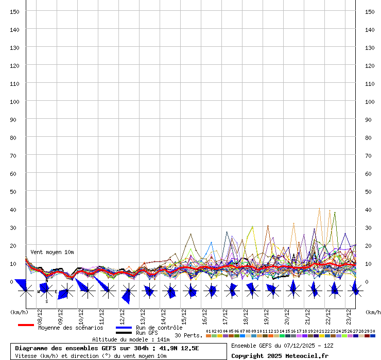The image size is (381, 360).
Task: Click the Copyright 2025 Meteociel.fr text
Action: point(280,356)
